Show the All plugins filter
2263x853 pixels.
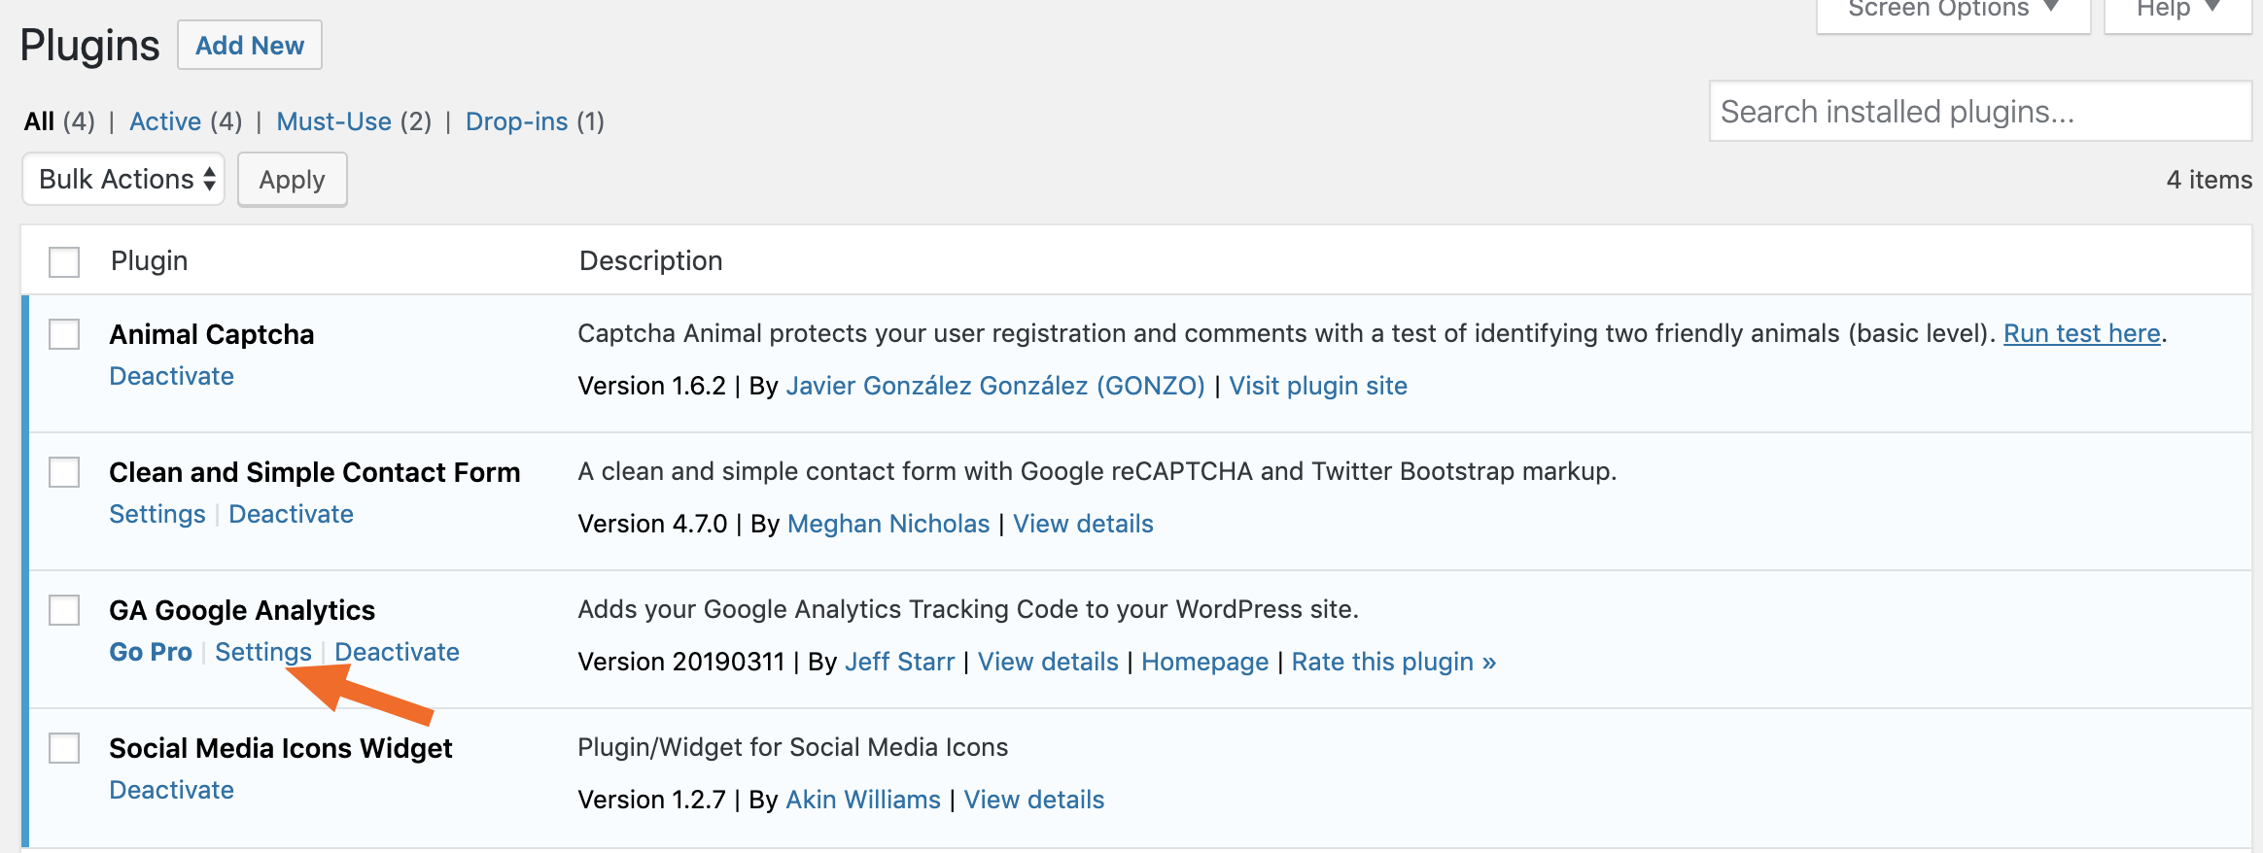[39, 121]
